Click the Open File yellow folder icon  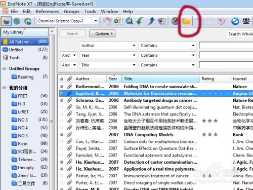[186, 21]
